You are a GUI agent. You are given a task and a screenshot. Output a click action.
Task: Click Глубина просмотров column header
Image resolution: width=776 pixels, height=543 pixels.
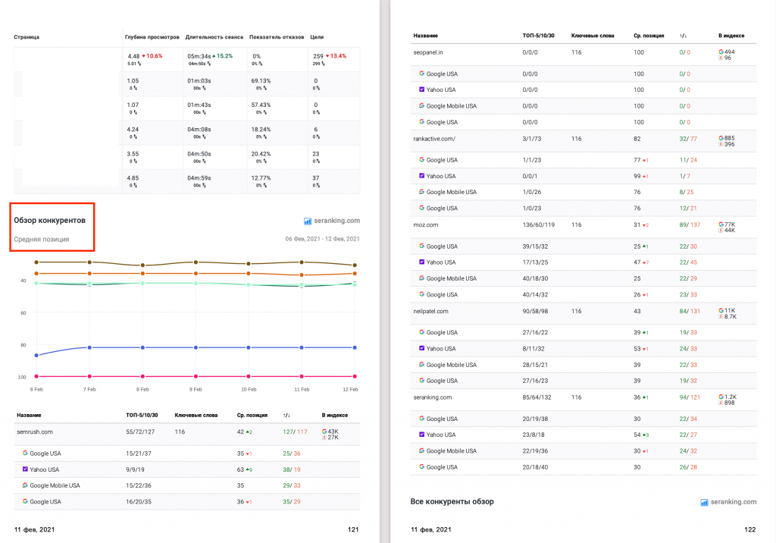pos(152,37)
